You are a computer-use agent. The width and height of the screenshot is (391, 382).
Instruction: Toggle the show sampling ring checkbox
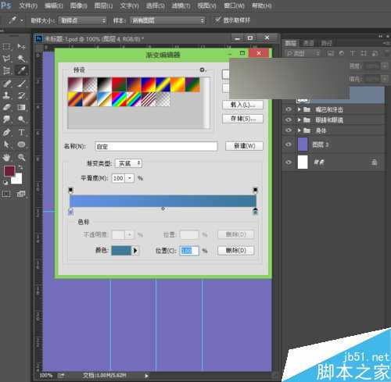point(217,20)
